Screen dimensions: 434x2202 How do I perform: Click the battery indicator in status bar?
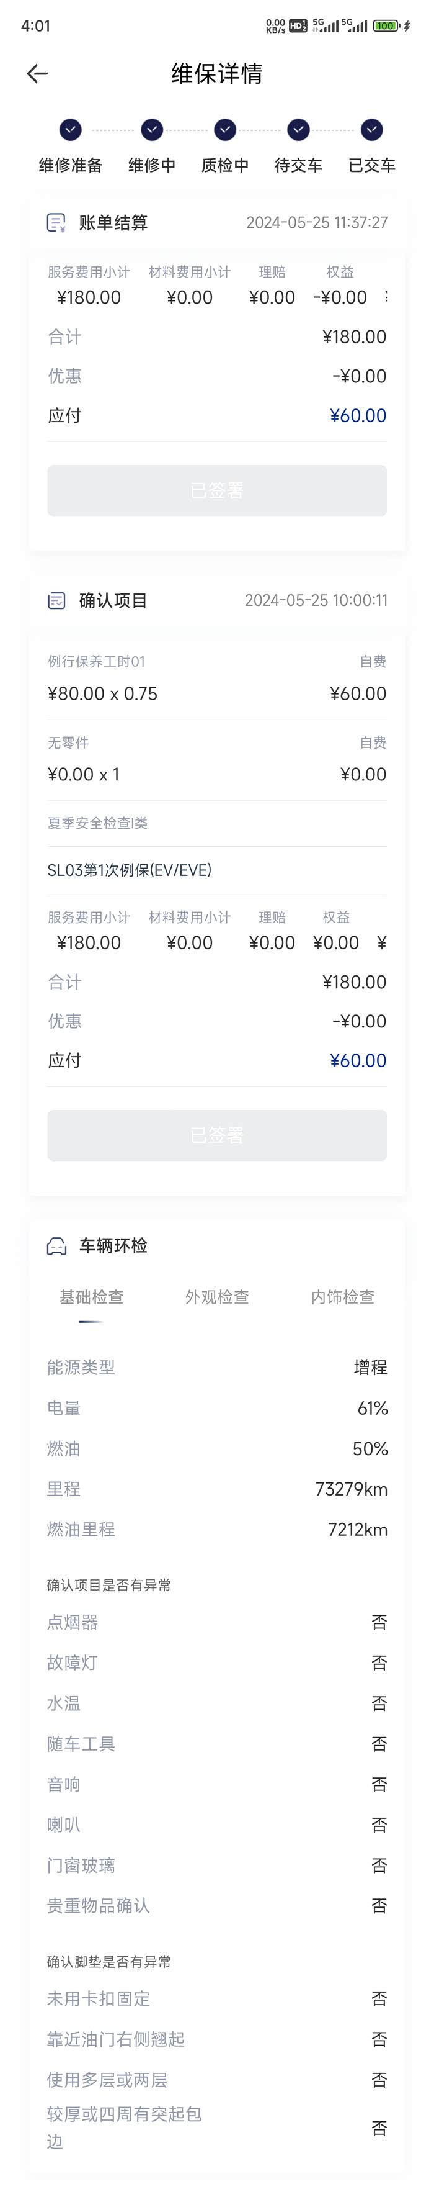pyautogui.click(x=386, y=27)
